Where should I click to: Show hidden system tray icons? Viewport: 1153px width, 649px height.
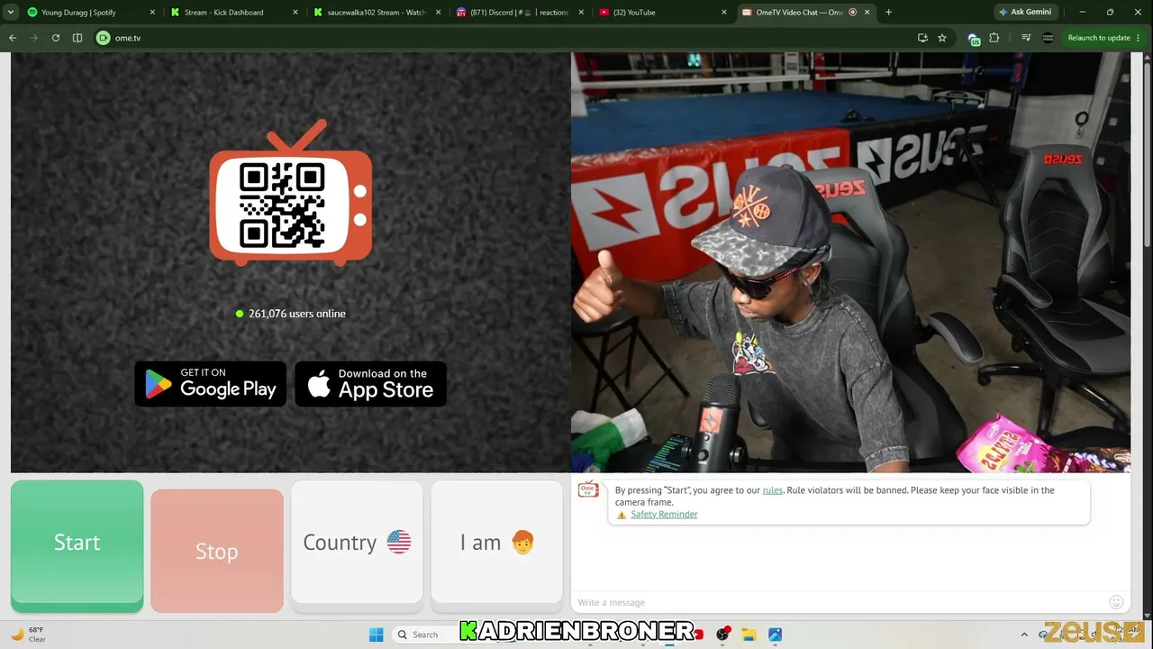click(1024, 635)
